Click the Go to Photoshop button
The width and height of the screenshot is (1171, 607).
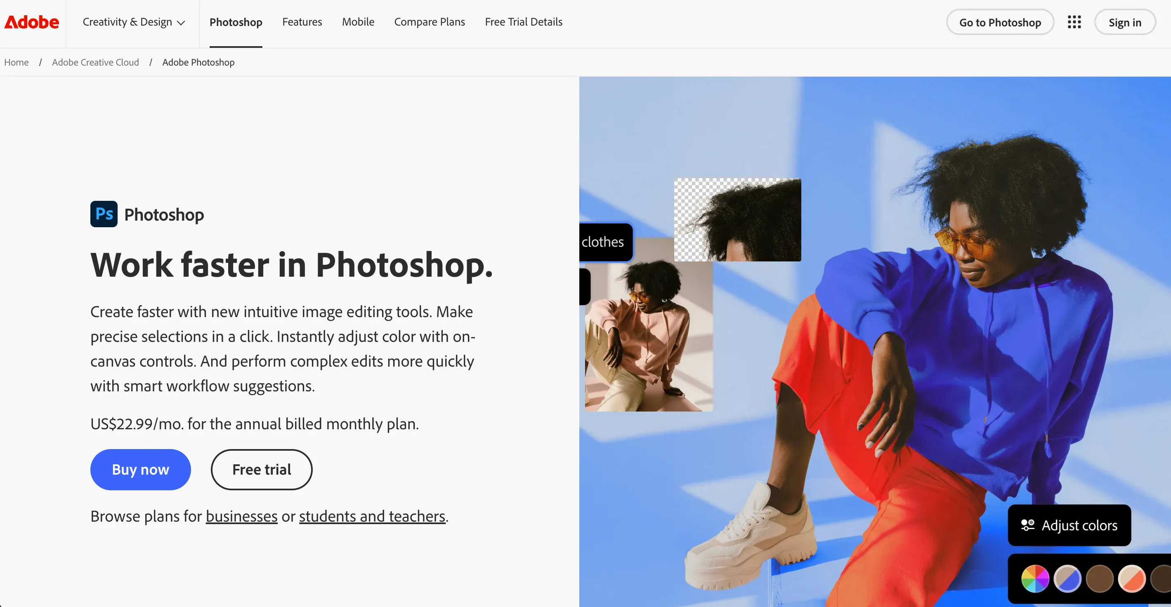pyautogui.click(x=1000, y=22)
